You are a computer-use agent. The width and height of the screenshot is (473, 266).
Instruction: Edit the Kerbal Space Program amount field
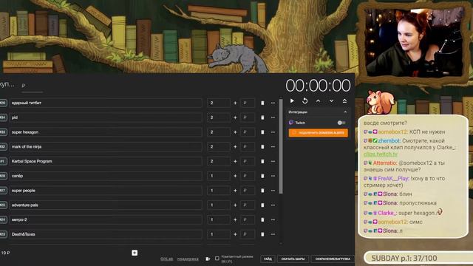[219, 161]
